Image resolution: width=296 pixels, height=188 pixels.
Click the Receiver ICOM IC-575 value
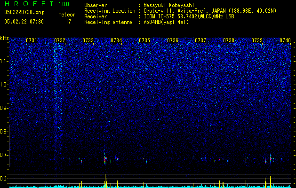189,16
